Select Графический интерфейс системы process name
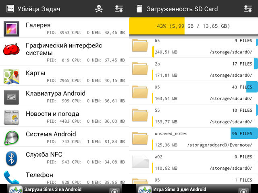The height and width of the screenshot is (193, 258). click(64, 49)
